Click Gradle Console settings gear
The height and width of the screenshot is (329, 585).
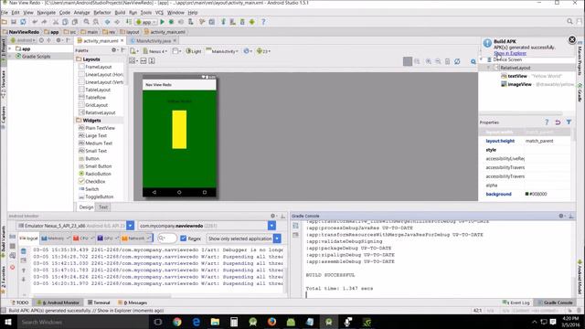tap(560, 216)
